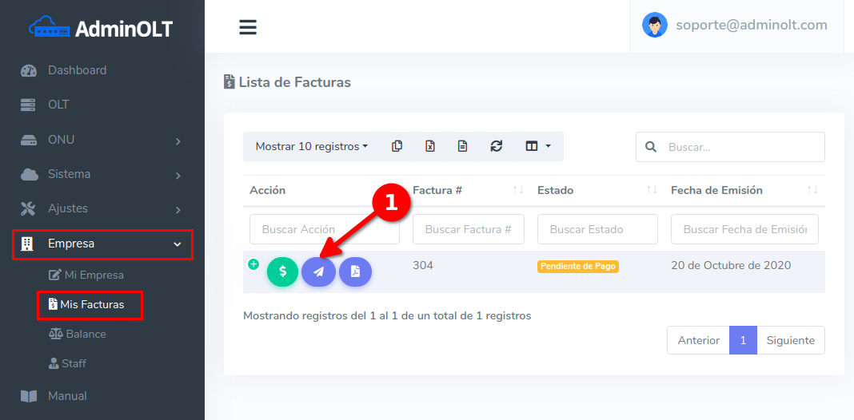This screenshot has height=420, width=854.
Task: Click the Buscar search field
Action: [x=742, y=147]
